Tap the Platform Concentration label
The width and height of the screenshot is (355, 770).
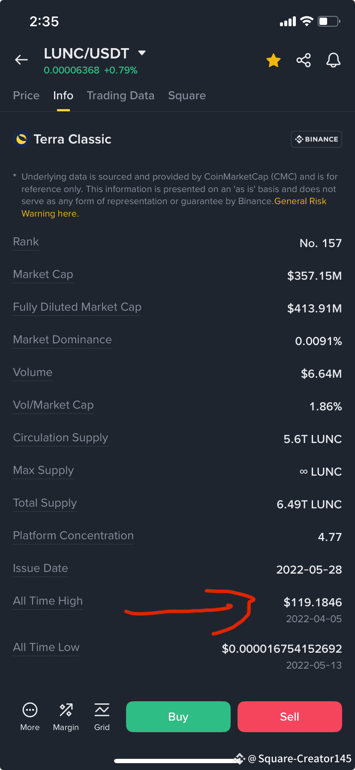point(73,535)
